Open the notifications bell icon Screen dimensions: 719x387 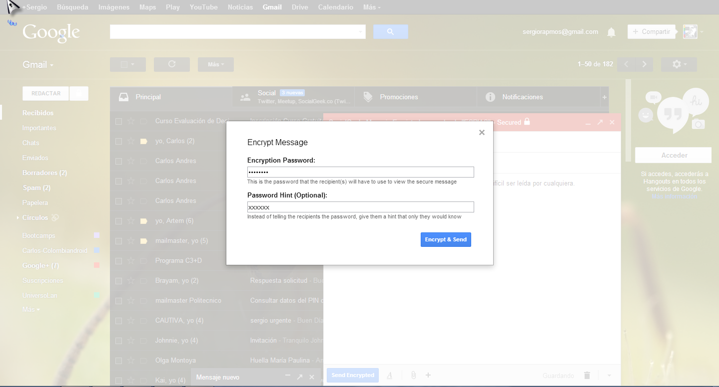click(x=611, y=32)
